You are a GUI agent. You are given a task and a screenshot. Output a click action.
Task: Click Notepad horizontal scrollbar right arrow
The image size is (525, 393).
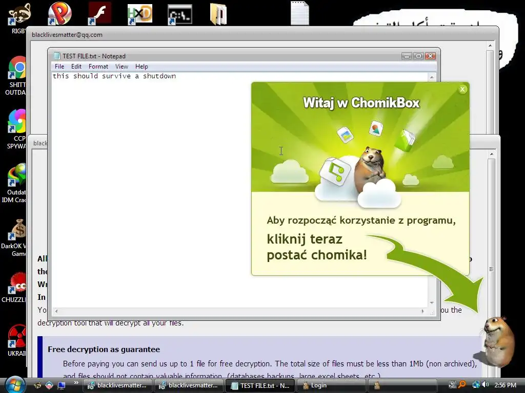[x=422, y=311]
